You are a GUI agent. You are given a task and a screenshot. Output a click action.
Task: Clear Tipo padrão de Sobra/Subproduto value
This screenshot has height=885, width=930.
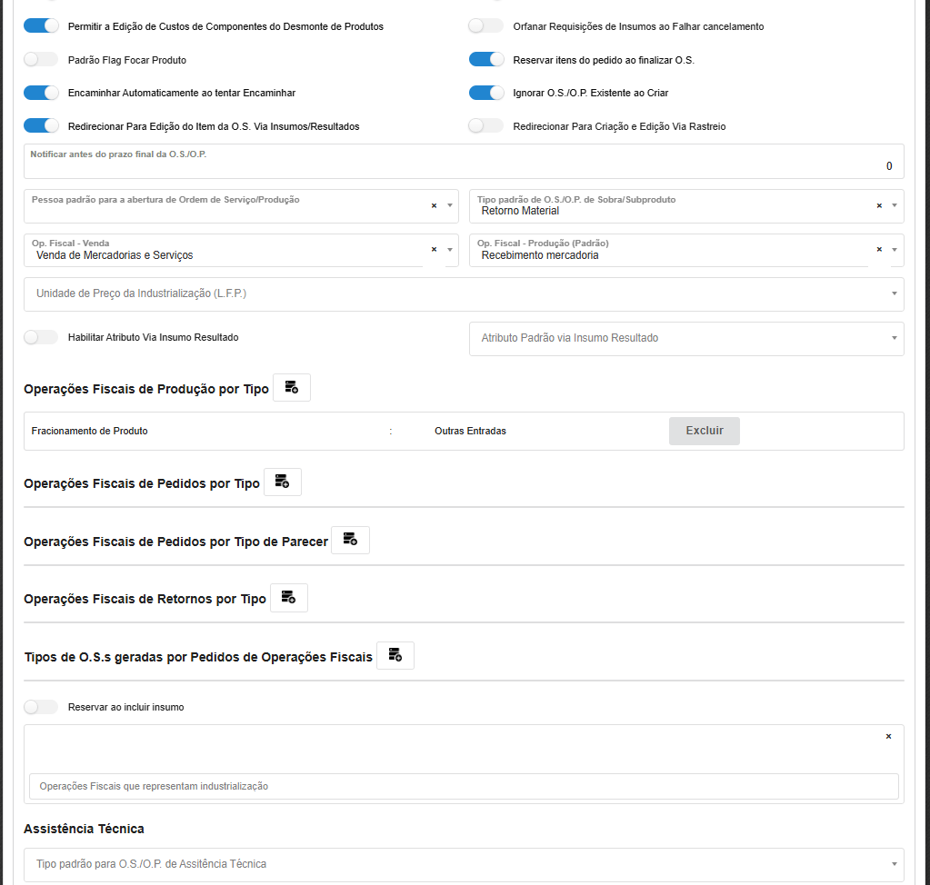879,206
